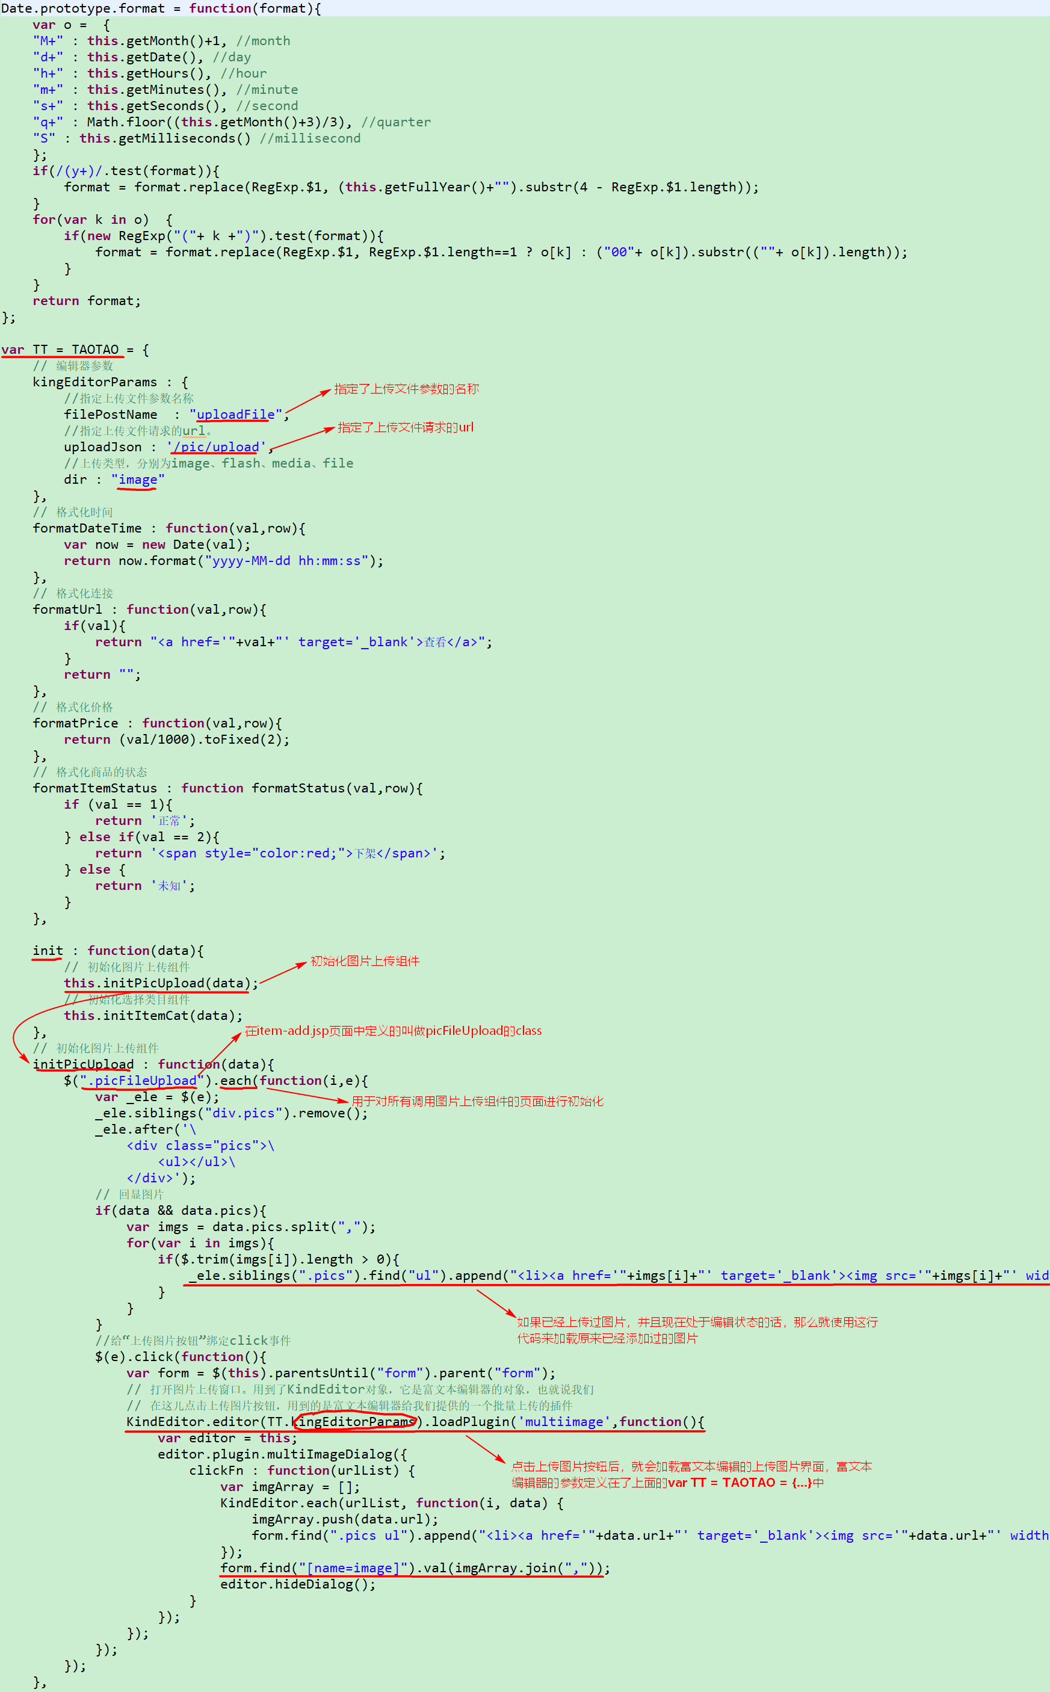
Task: Select the ".picFileUpload" selector string
Action: point(141,1080)
